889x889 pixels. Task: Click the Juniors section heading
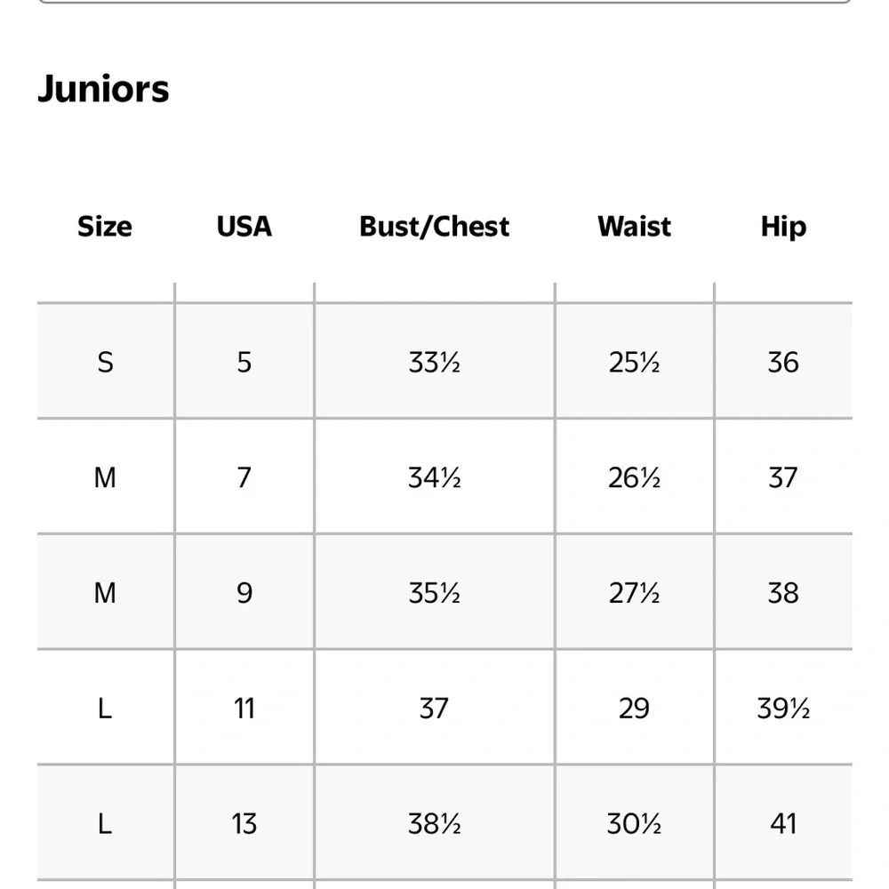click(x=103, y=89)
